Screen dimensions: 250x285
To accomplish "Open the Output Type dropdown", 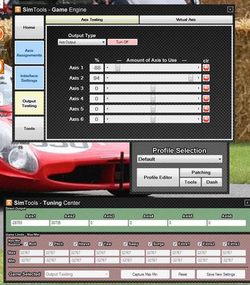I will [x=82, y=42].
